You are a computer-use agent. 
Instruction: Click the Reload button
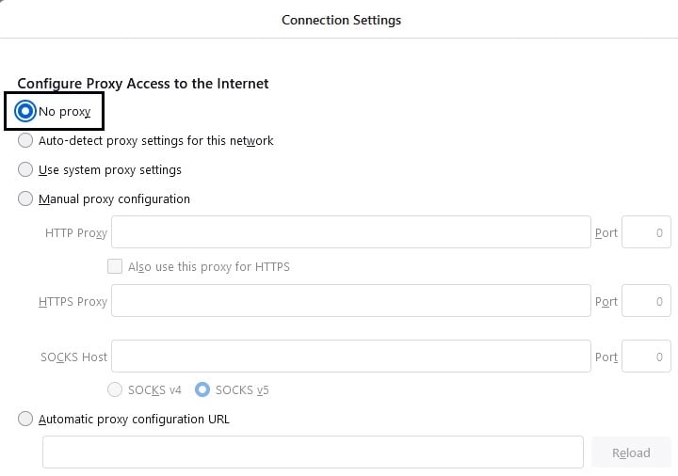coord(631,452)
